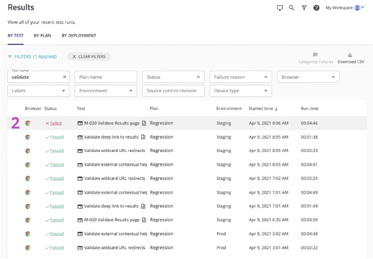This screenshot has height=259, width=373.
Task: Click 'Apr 9, 2021 6:30 AM' start time
Action: point(269,220)
